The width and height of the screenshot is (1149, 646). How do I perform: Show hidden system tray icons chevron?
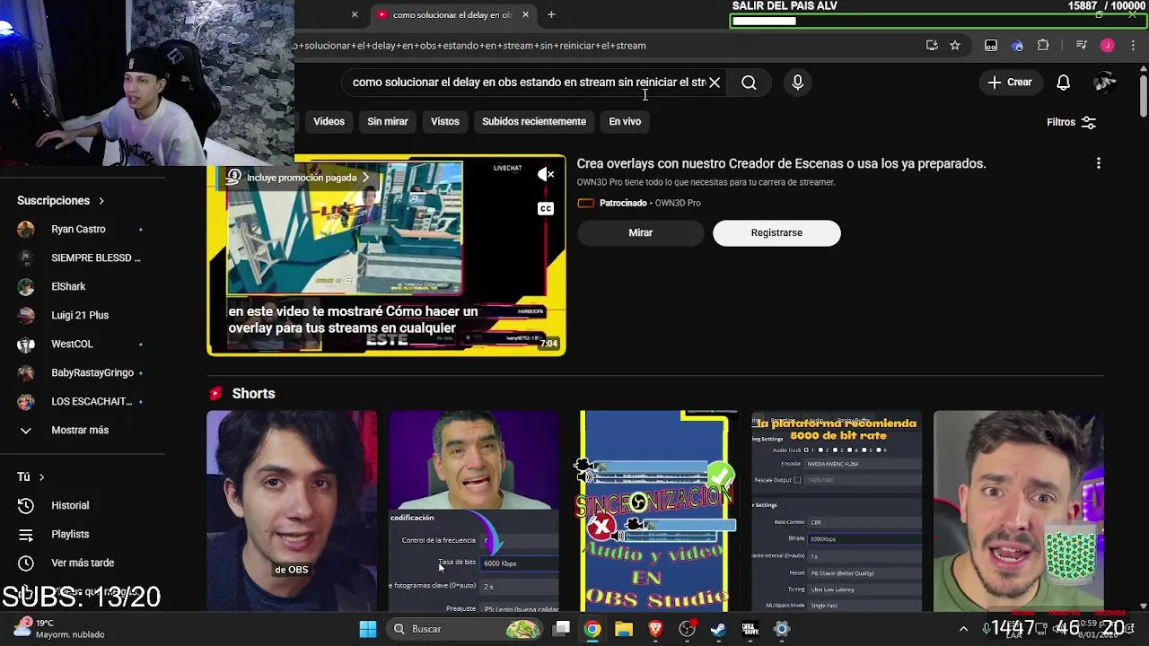963,629
